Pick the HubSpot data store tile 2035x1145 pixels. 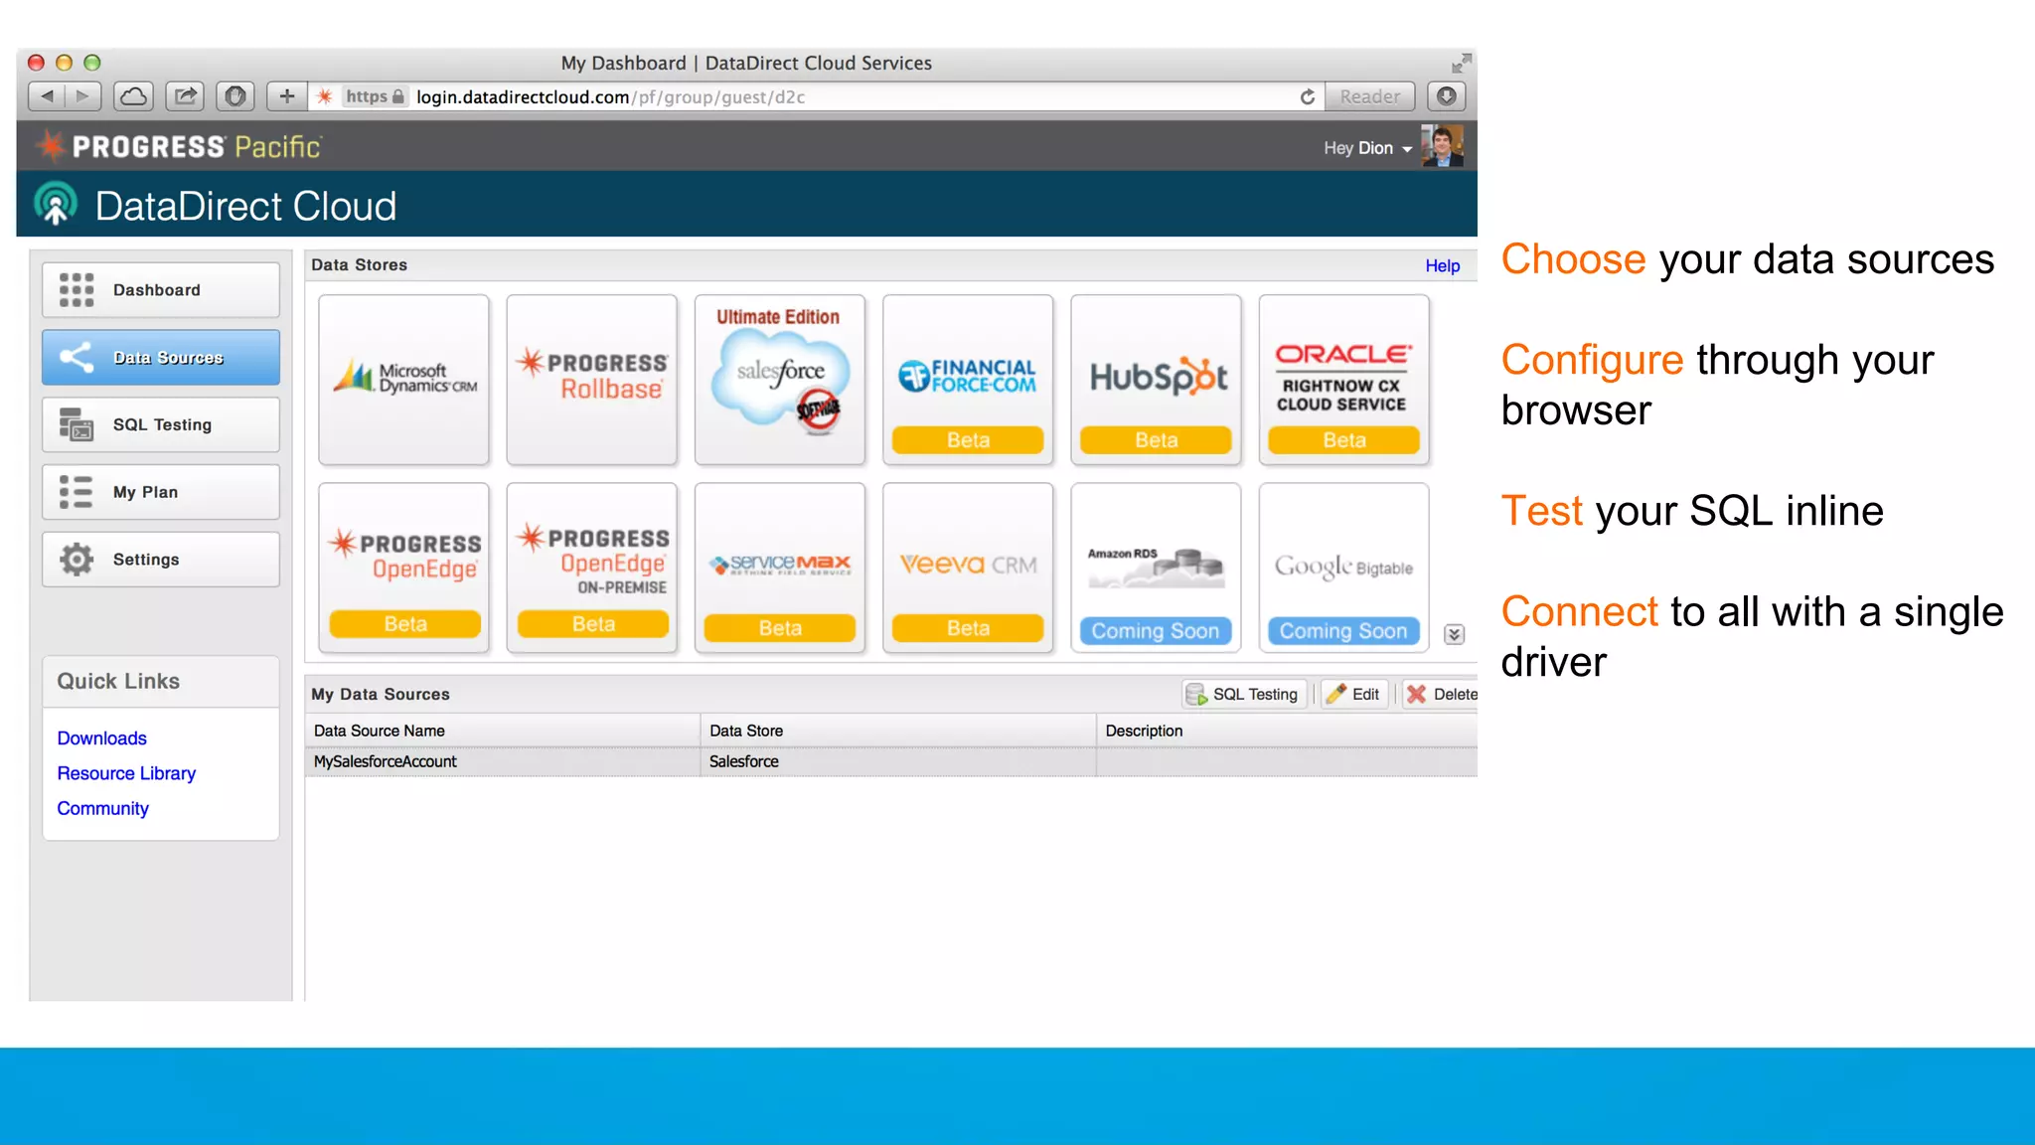[x=1156, y=380]
